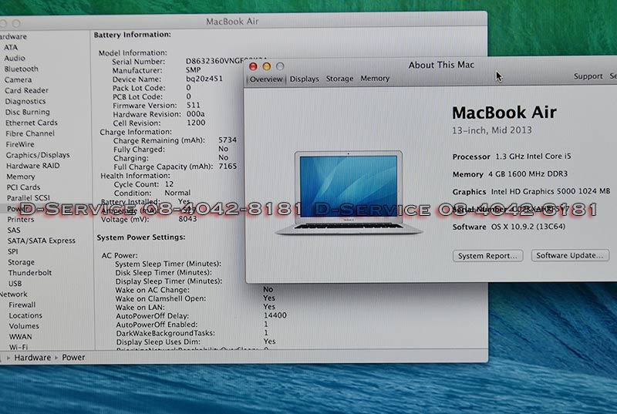This screenshot has width=617, height=414.
Task: Open the Support link in About This Mac
Action: tap(588, 76)
